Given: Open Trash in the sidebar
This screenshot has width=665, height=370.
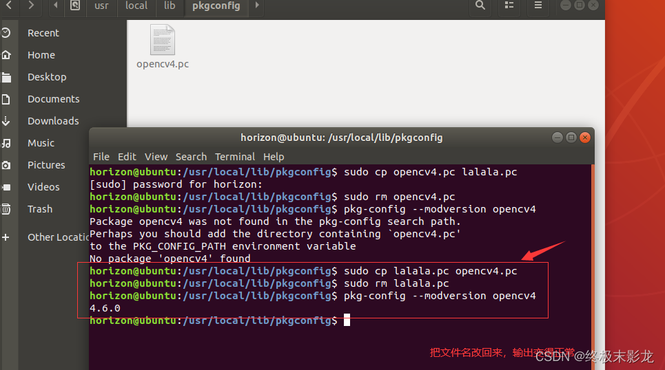Looking at the screenshot, I should 40,209.
